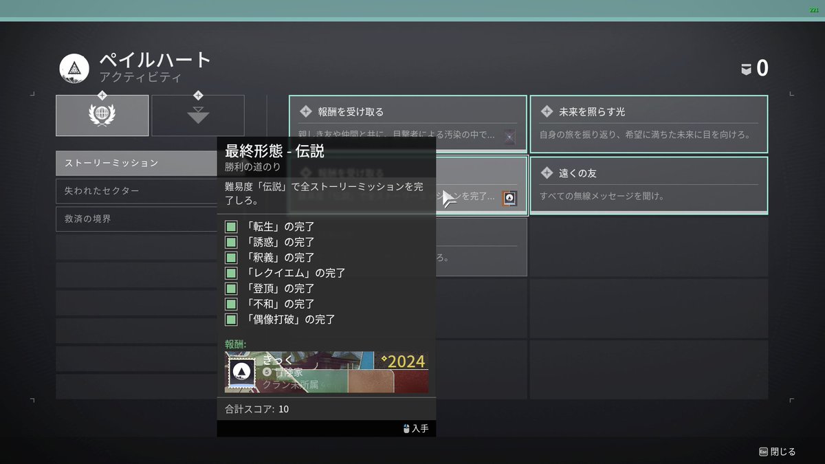The height and width of the screenshot is (464, 825).
Task: Open the ストーリーミッション section
Action: pos(136,163)
